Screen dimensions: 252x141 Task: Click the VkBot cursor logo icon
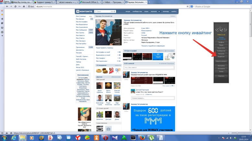click(x=221, y=29)
